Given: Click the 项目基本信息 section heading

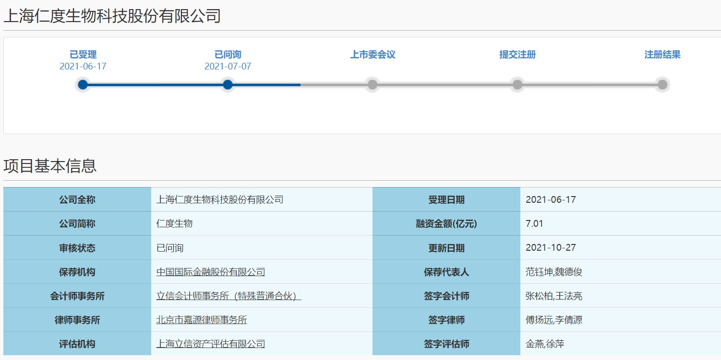Looking at the screenshot, I should (x=50, y=166).
